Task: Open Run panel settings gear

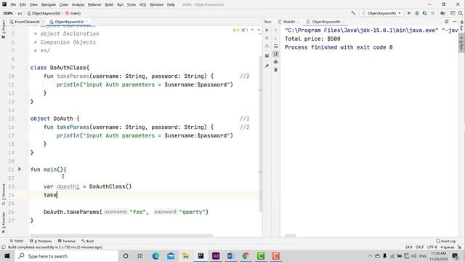Action: click(447, 21)
